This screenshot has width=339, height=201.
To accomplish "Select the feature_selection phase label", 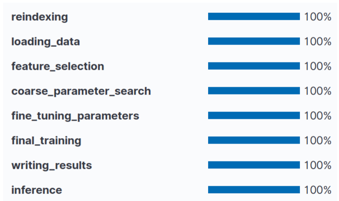I will coord(58,66).
